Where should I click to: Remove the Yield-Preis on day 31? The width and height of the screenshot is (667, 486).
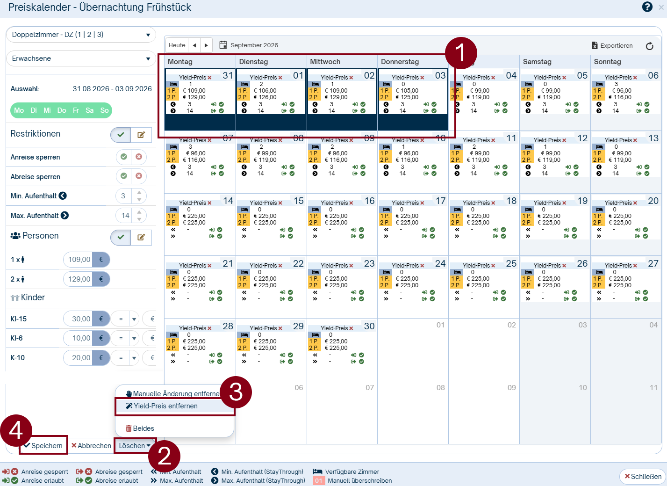pyautogui.click(x=209, y=78)
